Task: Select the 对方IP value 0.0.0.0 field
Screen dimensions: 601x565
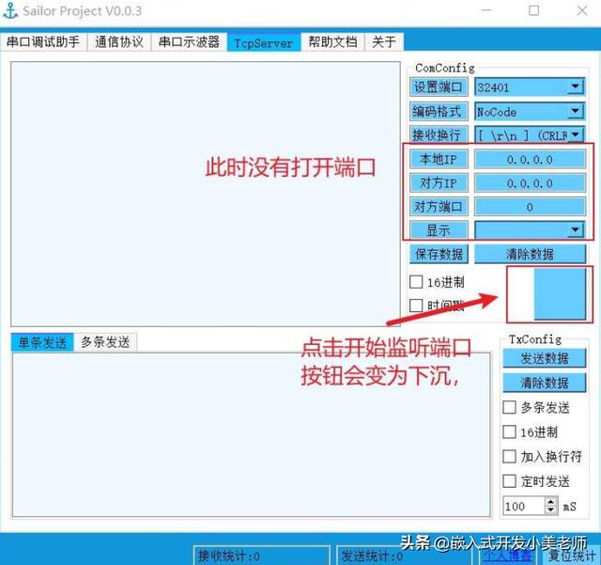Action: click(x=530, y=183)
